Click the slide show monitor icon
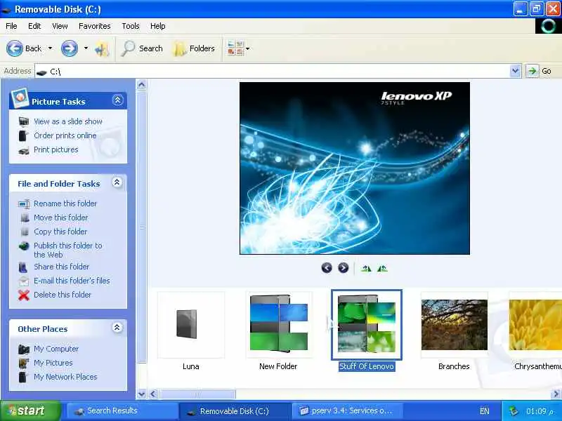562x421 pixels. click(24, 121)
